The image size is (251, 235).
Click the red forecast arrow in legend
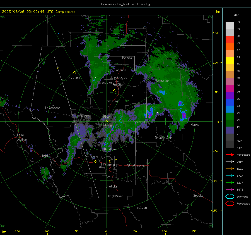click(230, 155)
